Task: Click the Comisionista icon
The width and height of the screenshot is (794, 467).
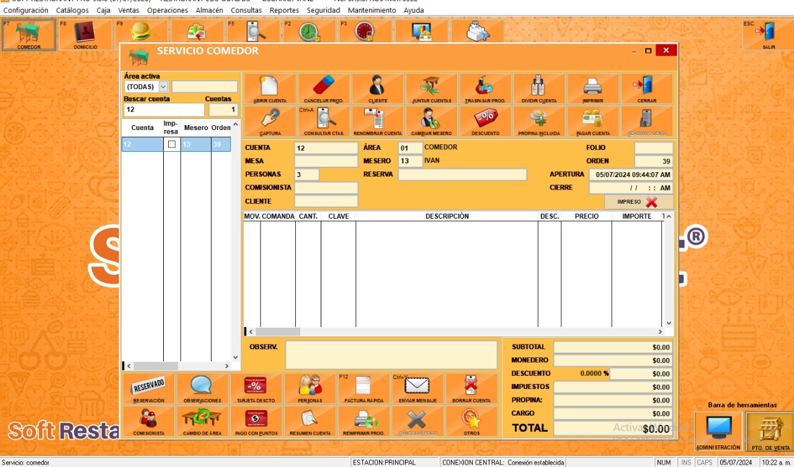Action: point(149,421)
